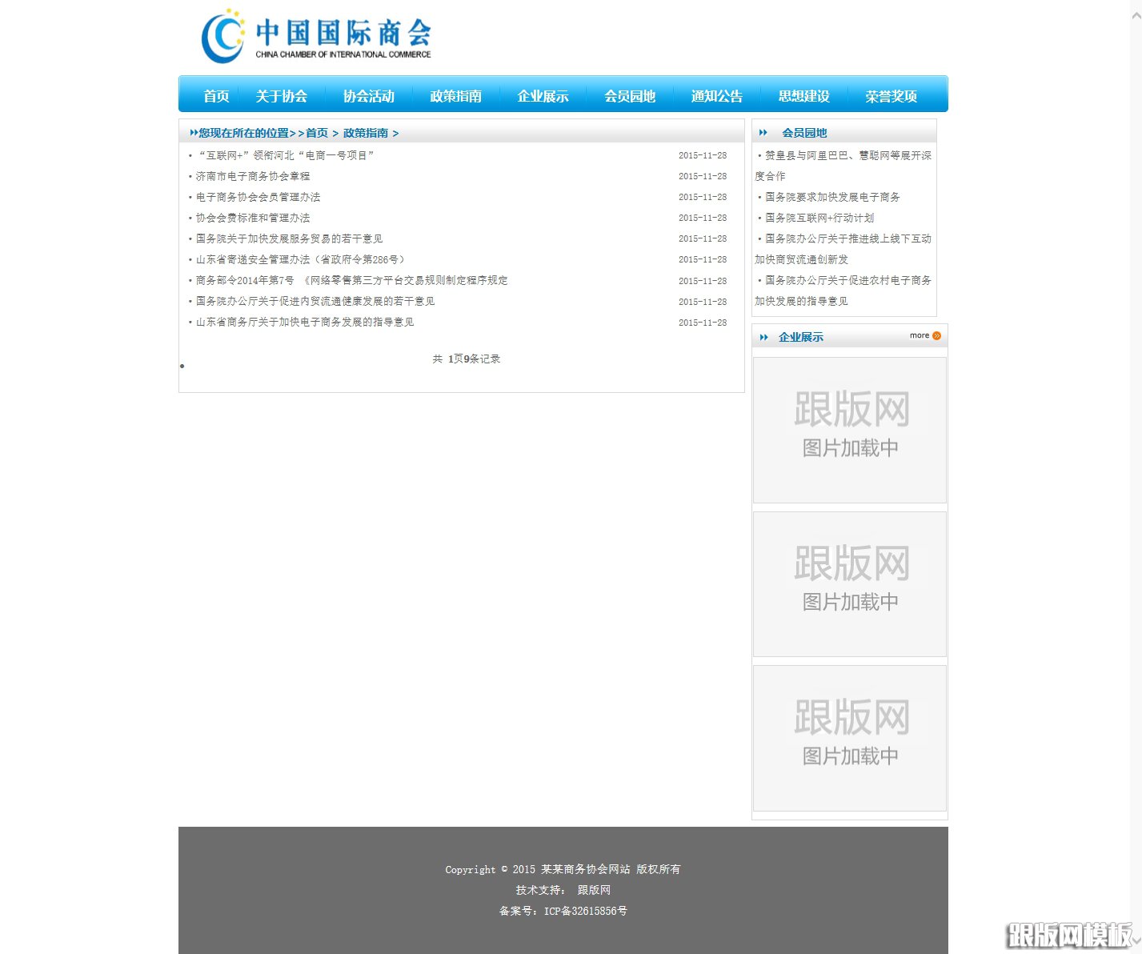Open 国务院互联网+行动计划 article
Viewport: 1142px width, 954px height.
click(x=819, y=218)
